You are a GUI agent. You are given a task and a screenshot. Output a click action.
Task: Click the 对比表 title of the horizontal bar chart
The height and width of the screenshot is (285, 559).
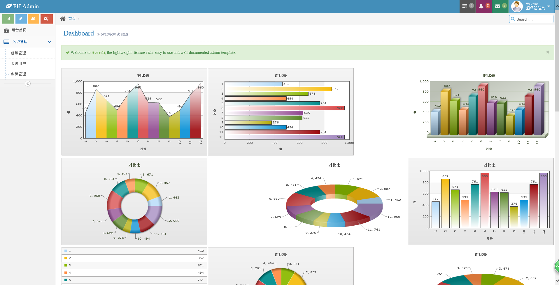(281, 75)
